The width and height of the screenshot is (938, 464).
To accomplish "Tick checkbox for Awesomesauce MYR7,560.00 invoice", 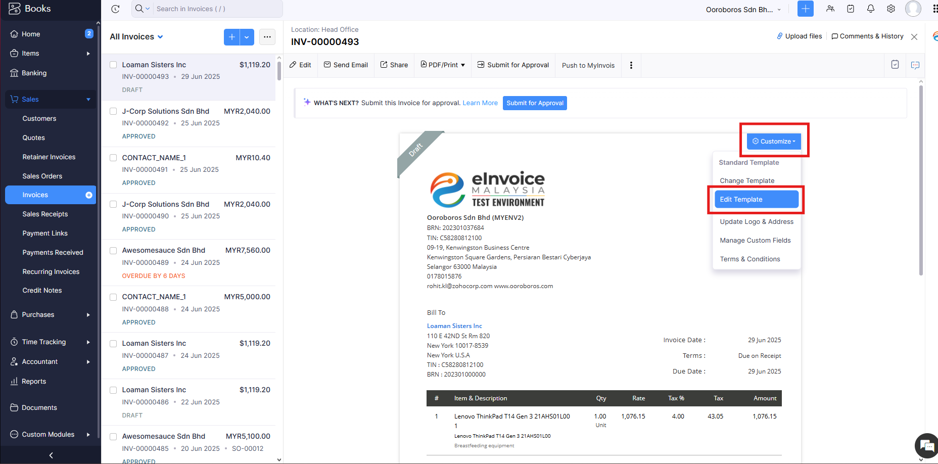I will pos(113,250).
